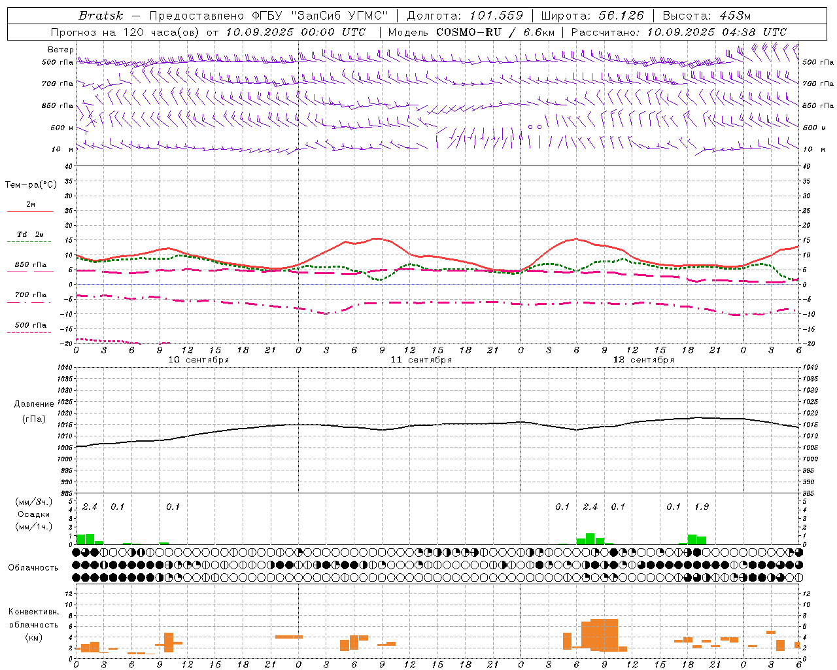Click the pink dash-dot line sample under "700 гПа"
Image resolution: width=837 pixels, height=670 pixels.
[29, 303]
